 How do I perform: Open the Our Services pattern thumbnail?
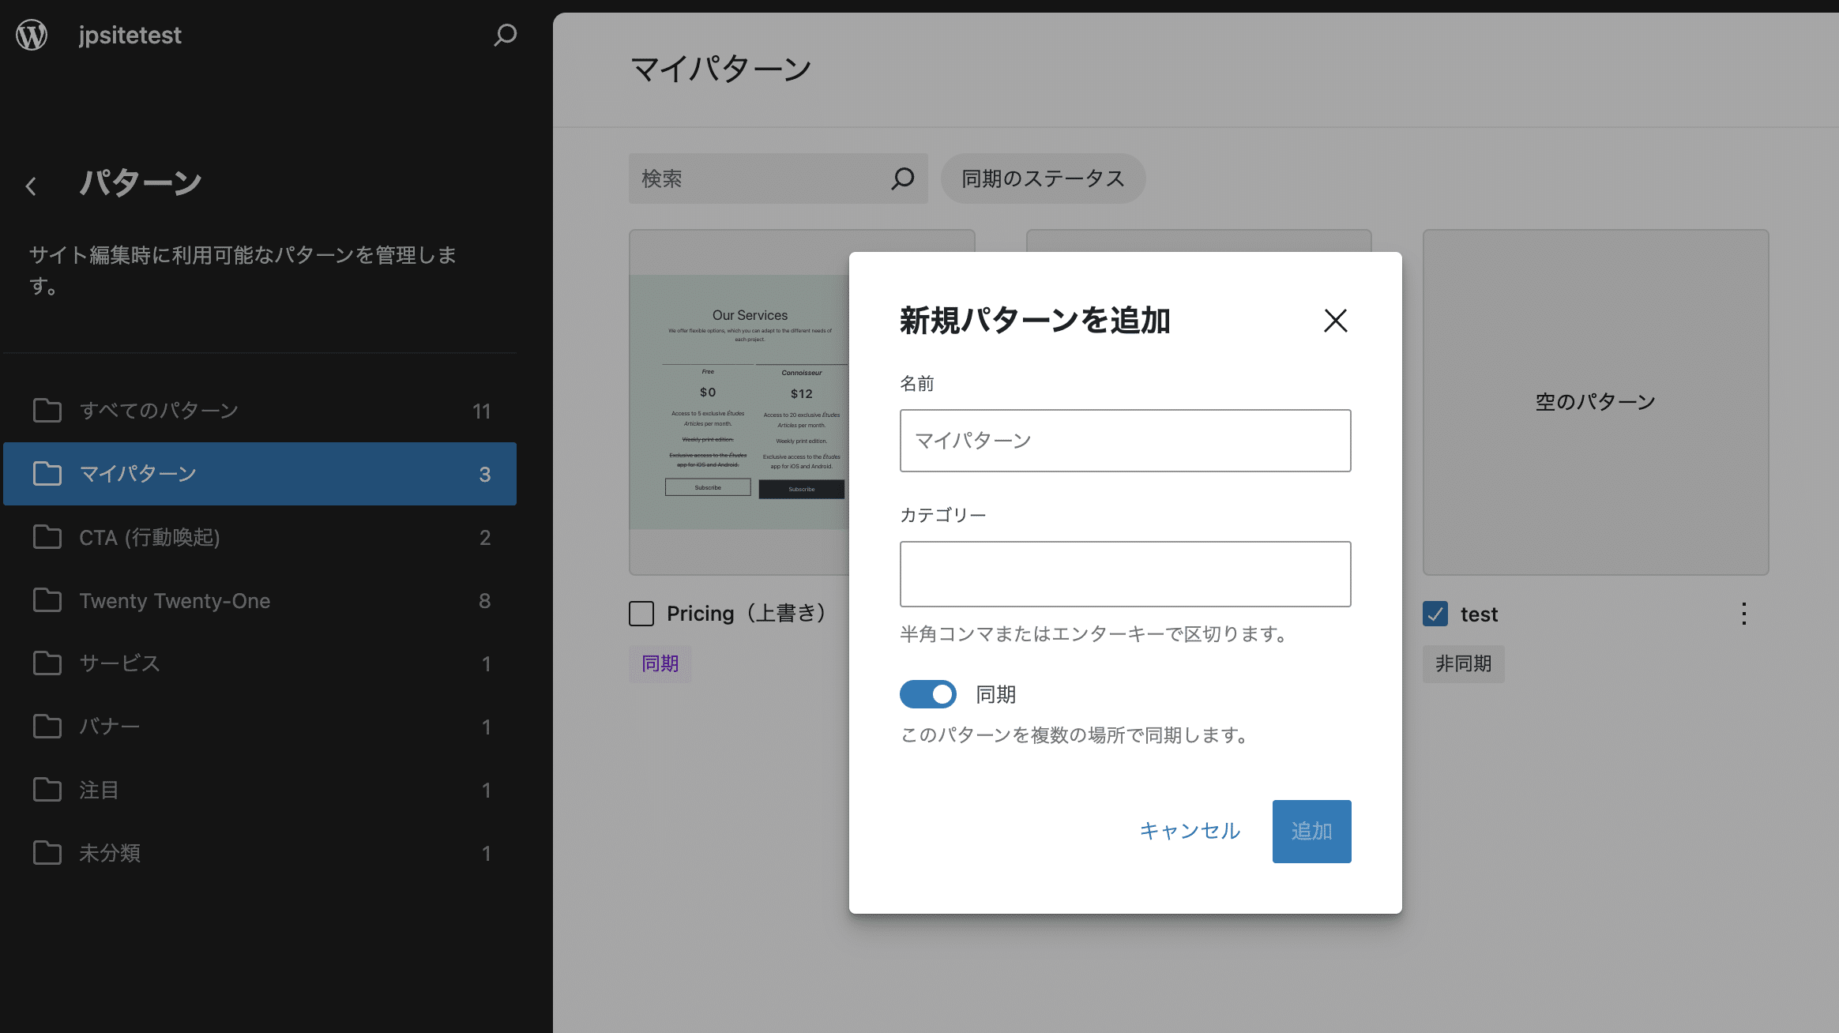[x=739, y=402]
